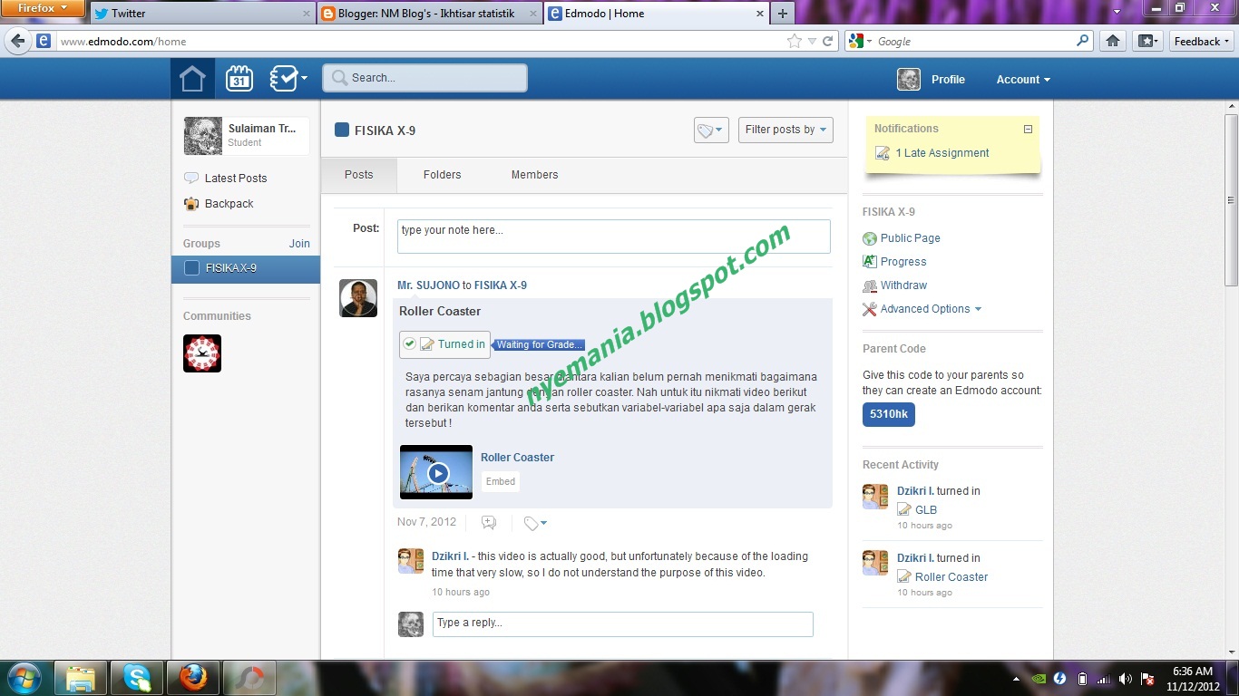
Task: Switch to the Folders tab
Action: [442, 174]
